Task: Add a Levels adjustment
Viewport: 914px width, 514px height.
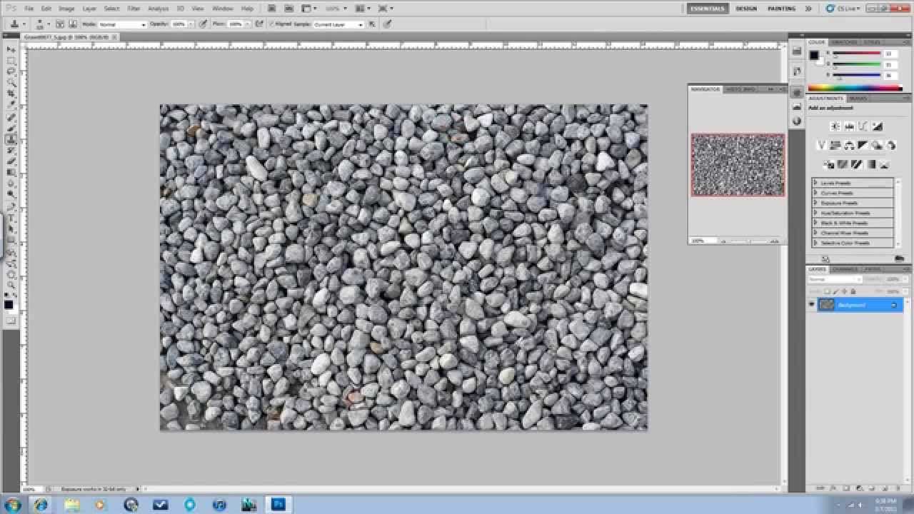Action: [x=849, y=126]
